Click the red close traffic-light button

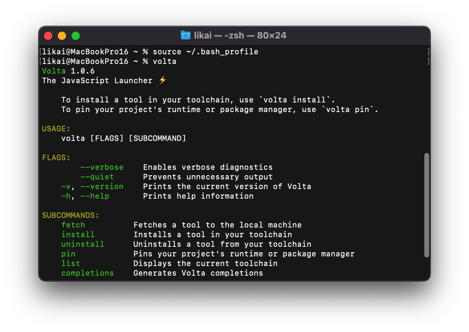[x=48, y=35]
